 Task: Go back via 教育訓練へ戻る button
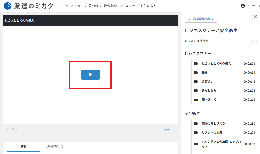coord(201,19)
